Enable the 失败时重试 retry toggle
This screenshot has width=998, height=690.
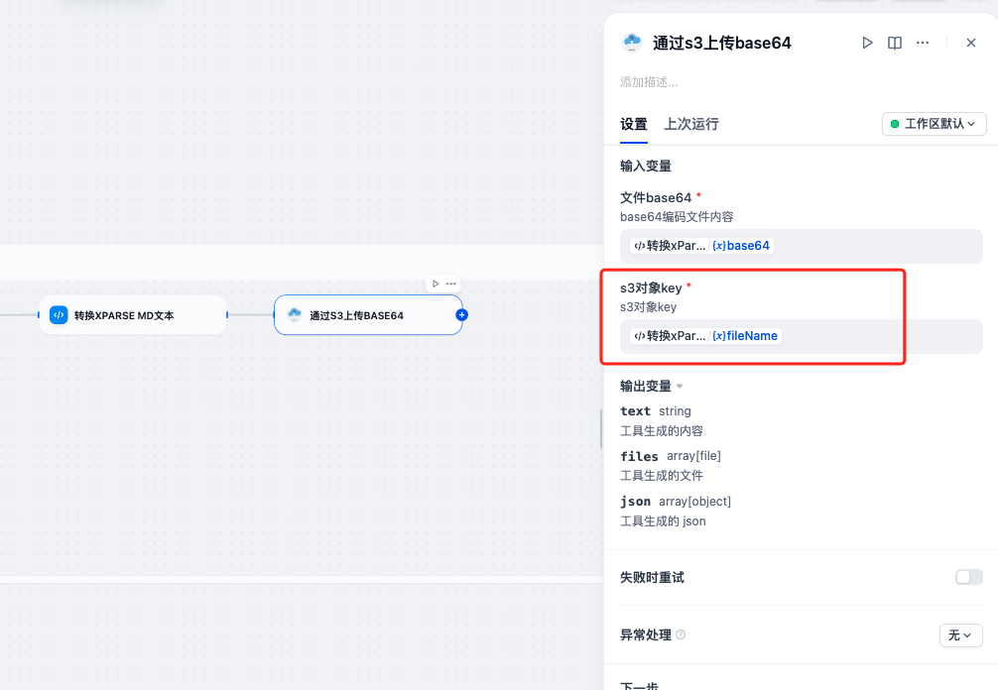point(967,576)
